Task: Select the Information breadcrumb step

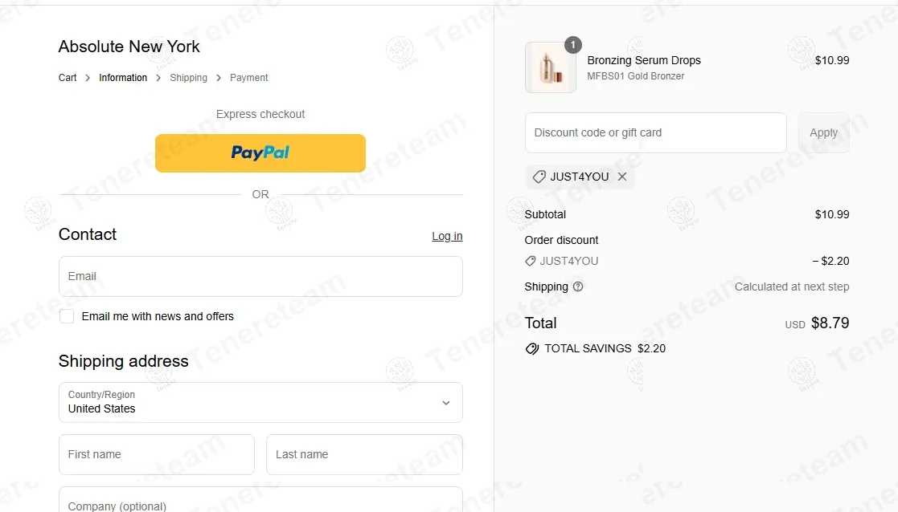Action: tap(123, 78)
